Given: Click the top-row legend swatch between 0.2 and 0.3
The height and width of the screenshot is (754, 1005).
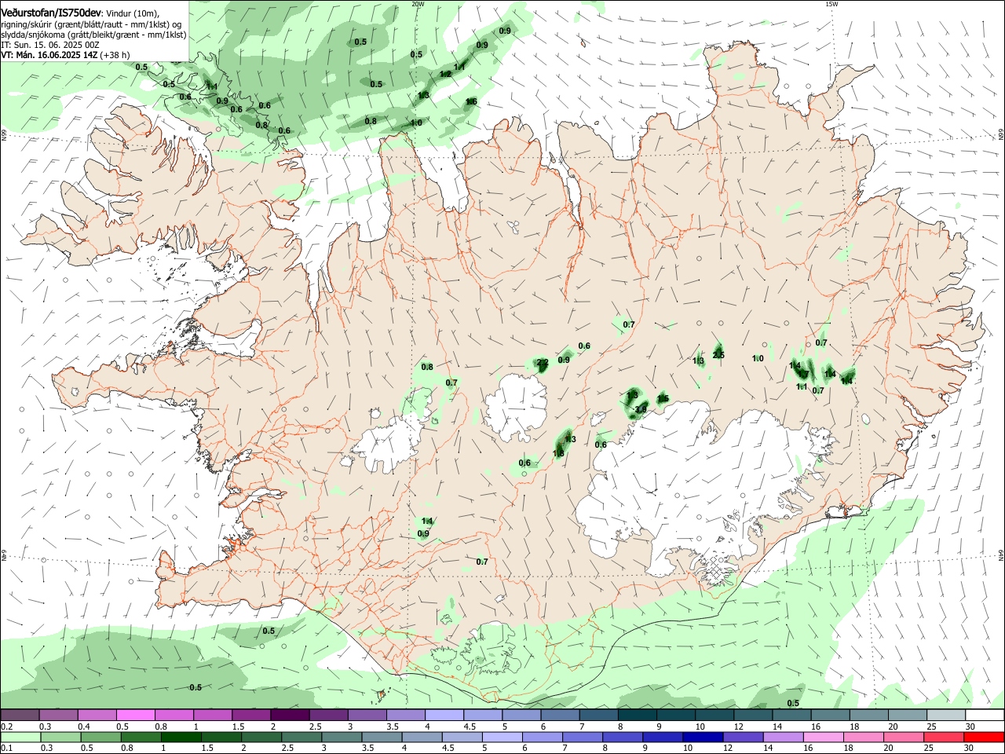Looking at the screenshot, I should [20, 715].
